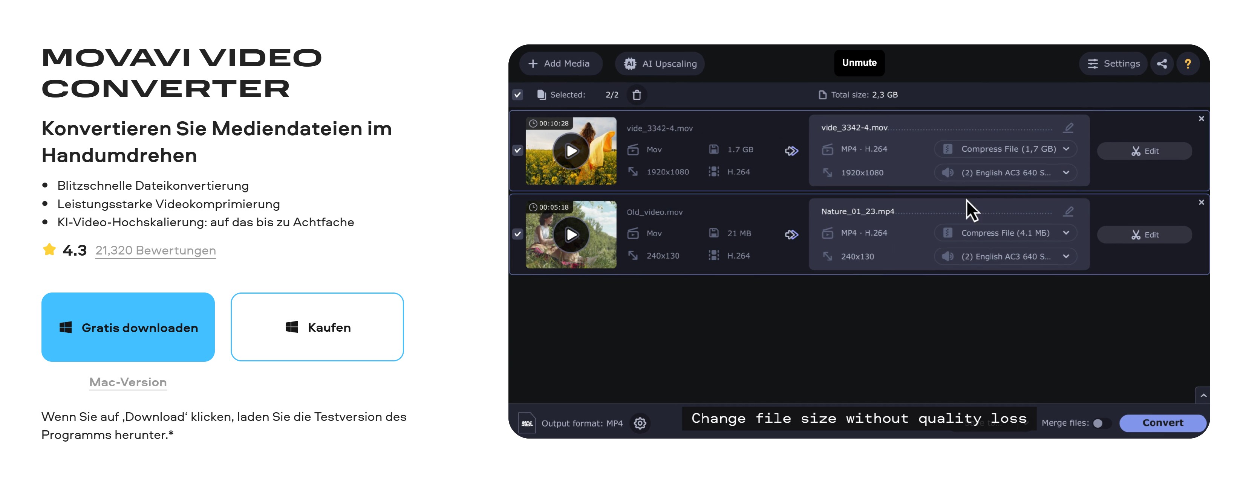Open the 21,320 Bewertungen link
This screenshot has height=483, width=1246.
(x=156, y=250)
